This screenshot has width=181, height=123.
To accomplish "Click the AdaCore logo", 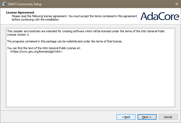I will click(160, 16).
